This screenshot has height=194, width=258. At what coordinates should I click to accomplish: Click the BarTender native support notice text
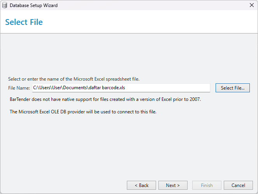105,99
